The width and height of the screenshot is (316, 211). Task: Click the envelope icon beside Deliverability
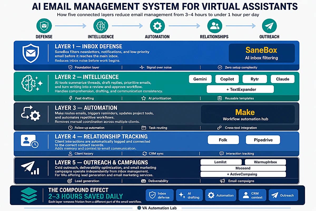pyautogui.click(x=144, y=181)
